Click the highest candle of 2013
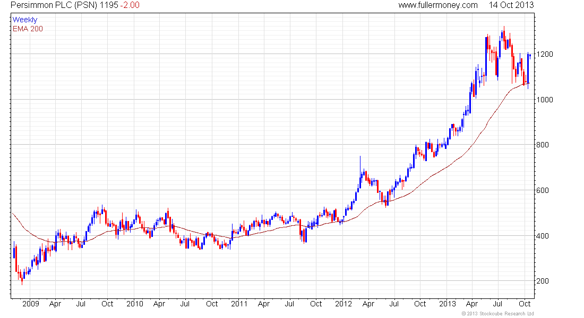The image size is (584, 318). (x=504, y=36)
